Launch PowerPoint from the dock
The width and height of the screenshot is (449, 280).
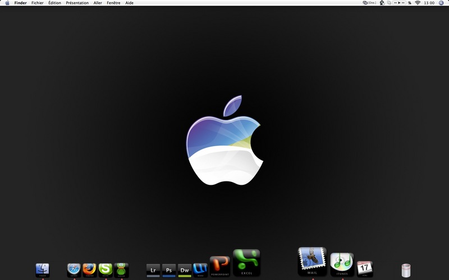click(x=220, y=267)
